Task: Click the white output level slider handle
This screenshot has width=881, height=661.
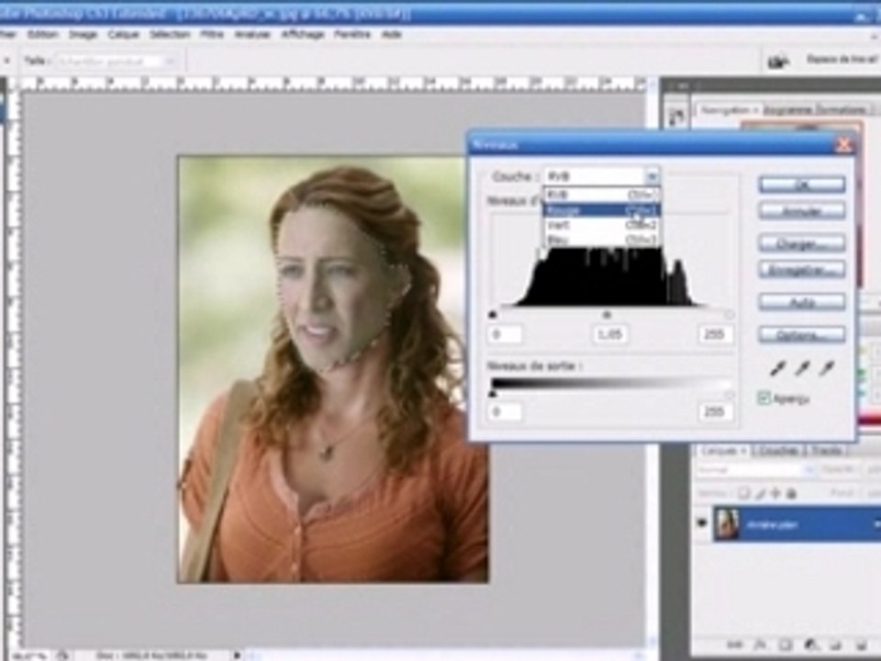Action: pos(730,394)
